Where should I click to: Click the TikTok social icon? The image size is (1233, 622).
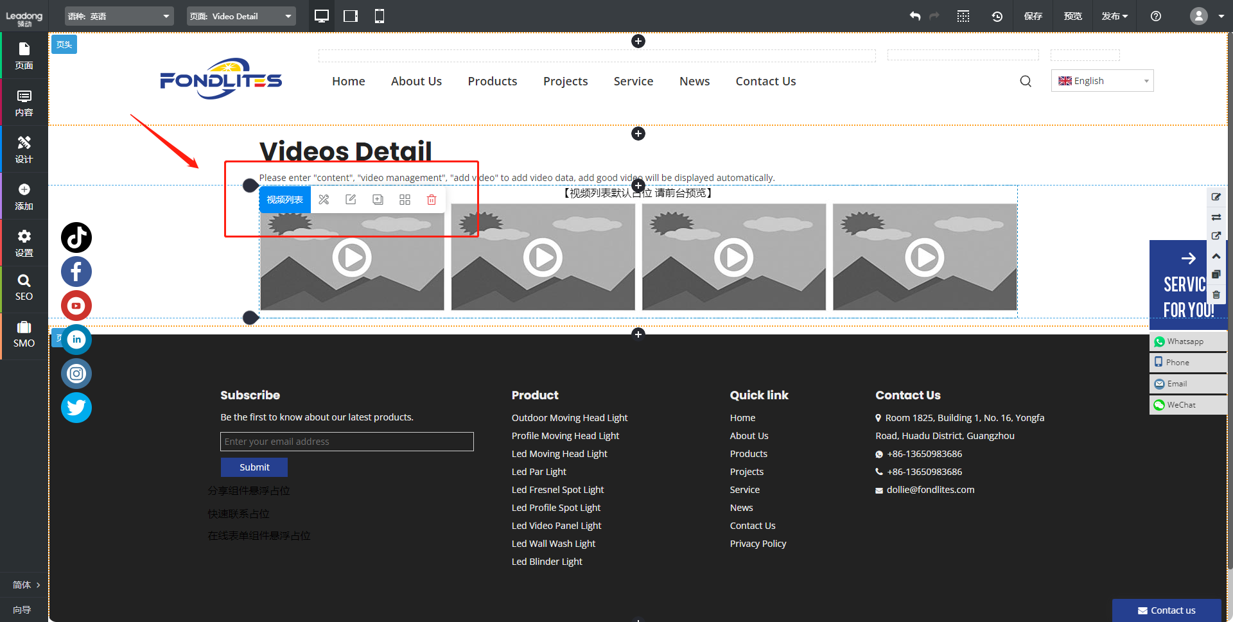[x=76, y=238]
